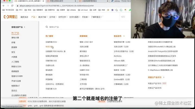195x109 pixels.
Task: Click the magnifier icon in product search
Action: 47,27
